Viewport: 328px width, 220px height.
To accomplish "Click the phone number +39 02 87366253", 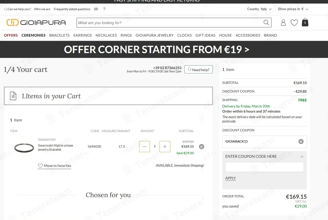I will click(x=167, y=68).
